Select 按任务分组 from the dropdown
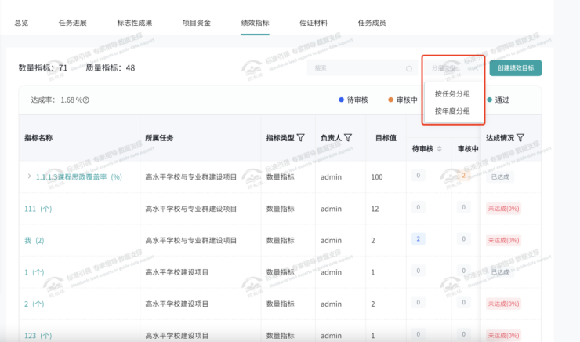The height and width of the screenshot is (342, 580). point(452,94)
